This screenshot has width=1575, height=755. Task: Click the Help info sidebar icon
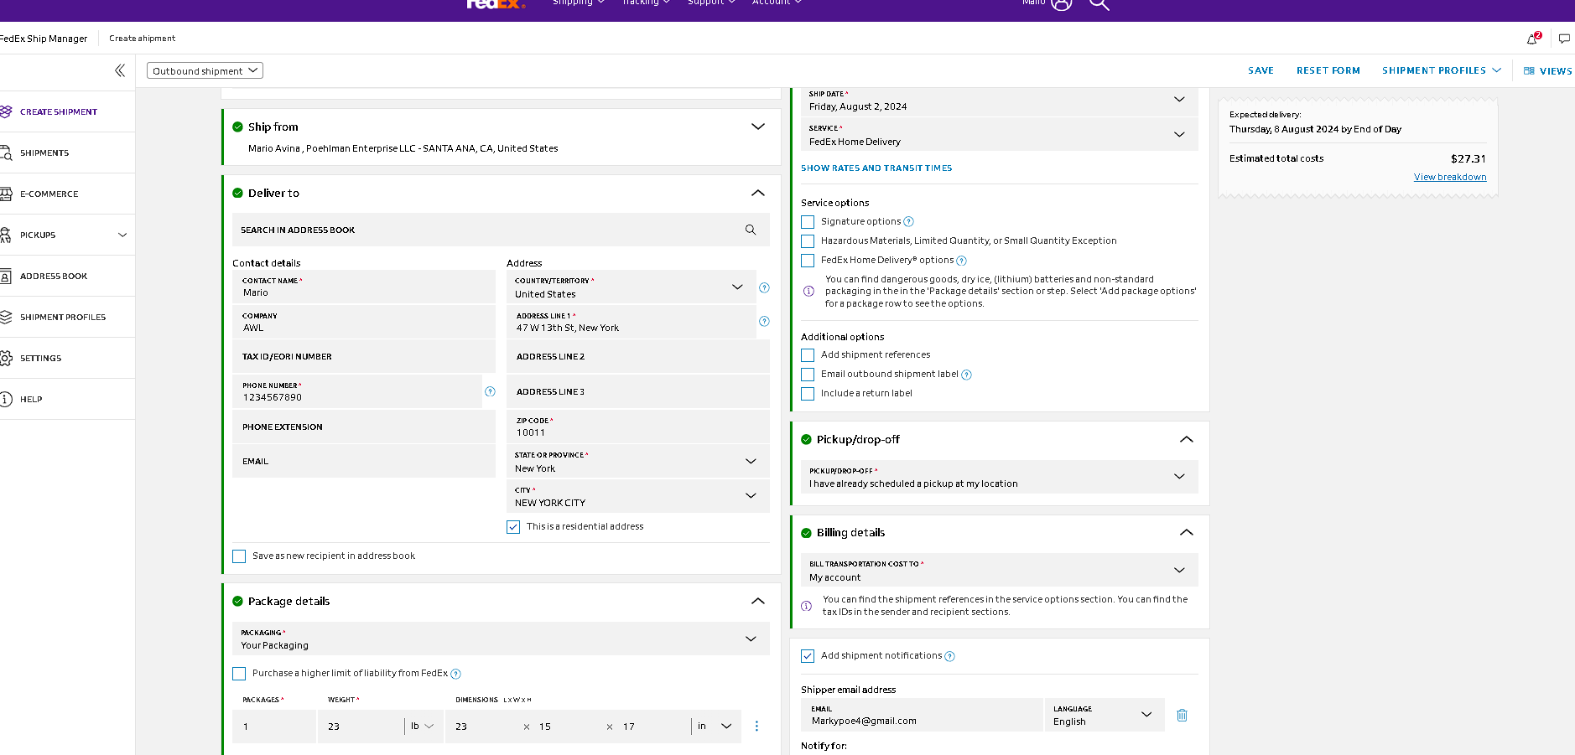(5, 399)
